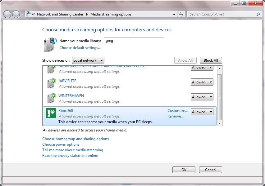Click the media library name field
Image resolution: width=265 pixels, height=186 pixels.
pyautogui.click(x=134, y=41)
